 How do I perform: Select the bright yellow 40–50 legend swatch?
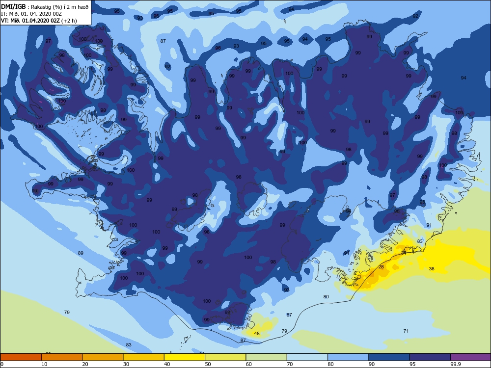(x=185, y=357)
